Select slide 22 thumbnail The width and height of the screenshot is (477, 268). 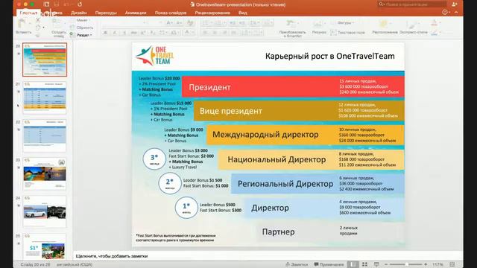tap(45, 135)
